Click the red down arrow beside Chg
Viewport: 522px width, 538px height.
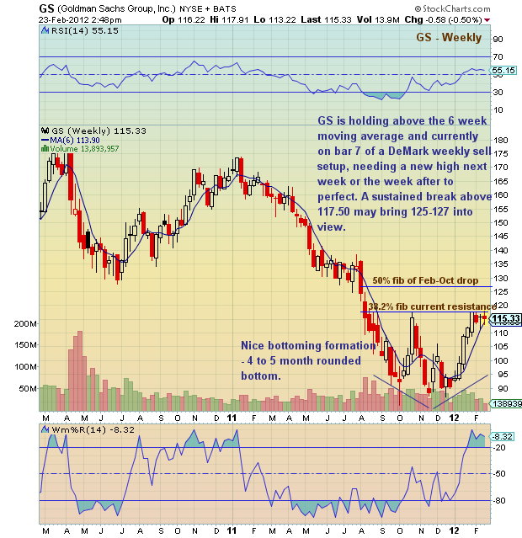pyautogui.click(x=487, y=20)
